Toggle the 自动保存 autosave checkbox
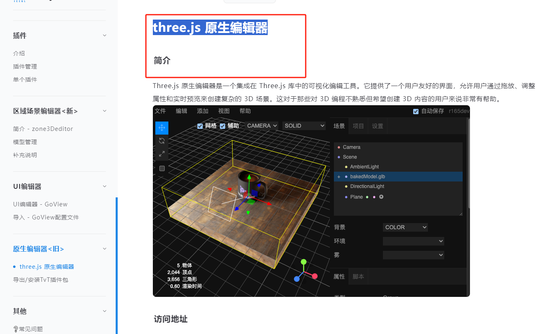Viewport: 555px width, 334px height. pos(416,111)
